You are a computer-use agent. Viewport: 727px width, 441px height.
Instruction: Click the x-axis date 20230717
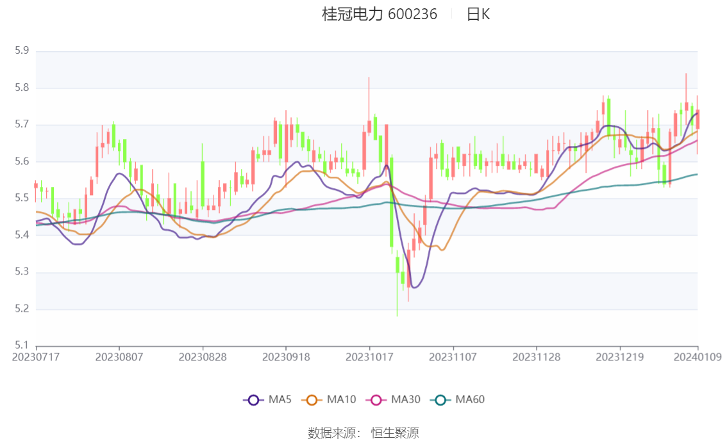coord(36,357)
